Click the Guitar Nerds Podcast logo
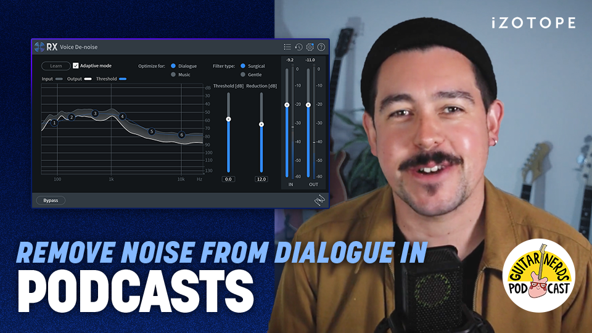Screen dimensions: 592x333 pyautogui.click(x=539, y=275)
